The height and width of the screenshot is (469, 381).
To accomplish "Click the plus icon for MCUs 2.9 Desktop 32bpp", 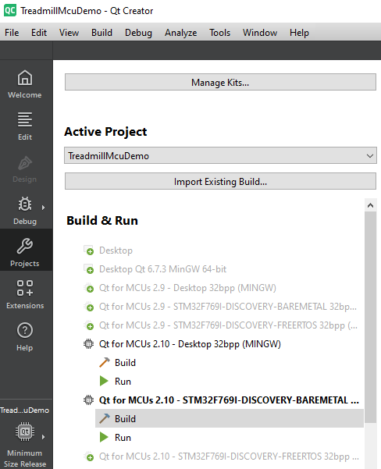I will (88, 288).
